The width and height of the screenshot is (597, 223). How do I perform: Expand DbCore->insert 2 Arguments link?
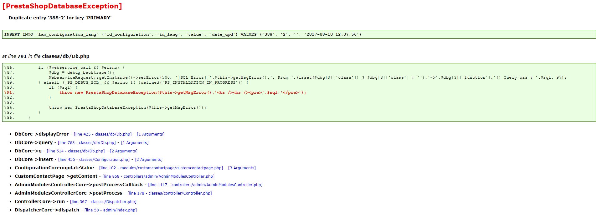[149, 160]
